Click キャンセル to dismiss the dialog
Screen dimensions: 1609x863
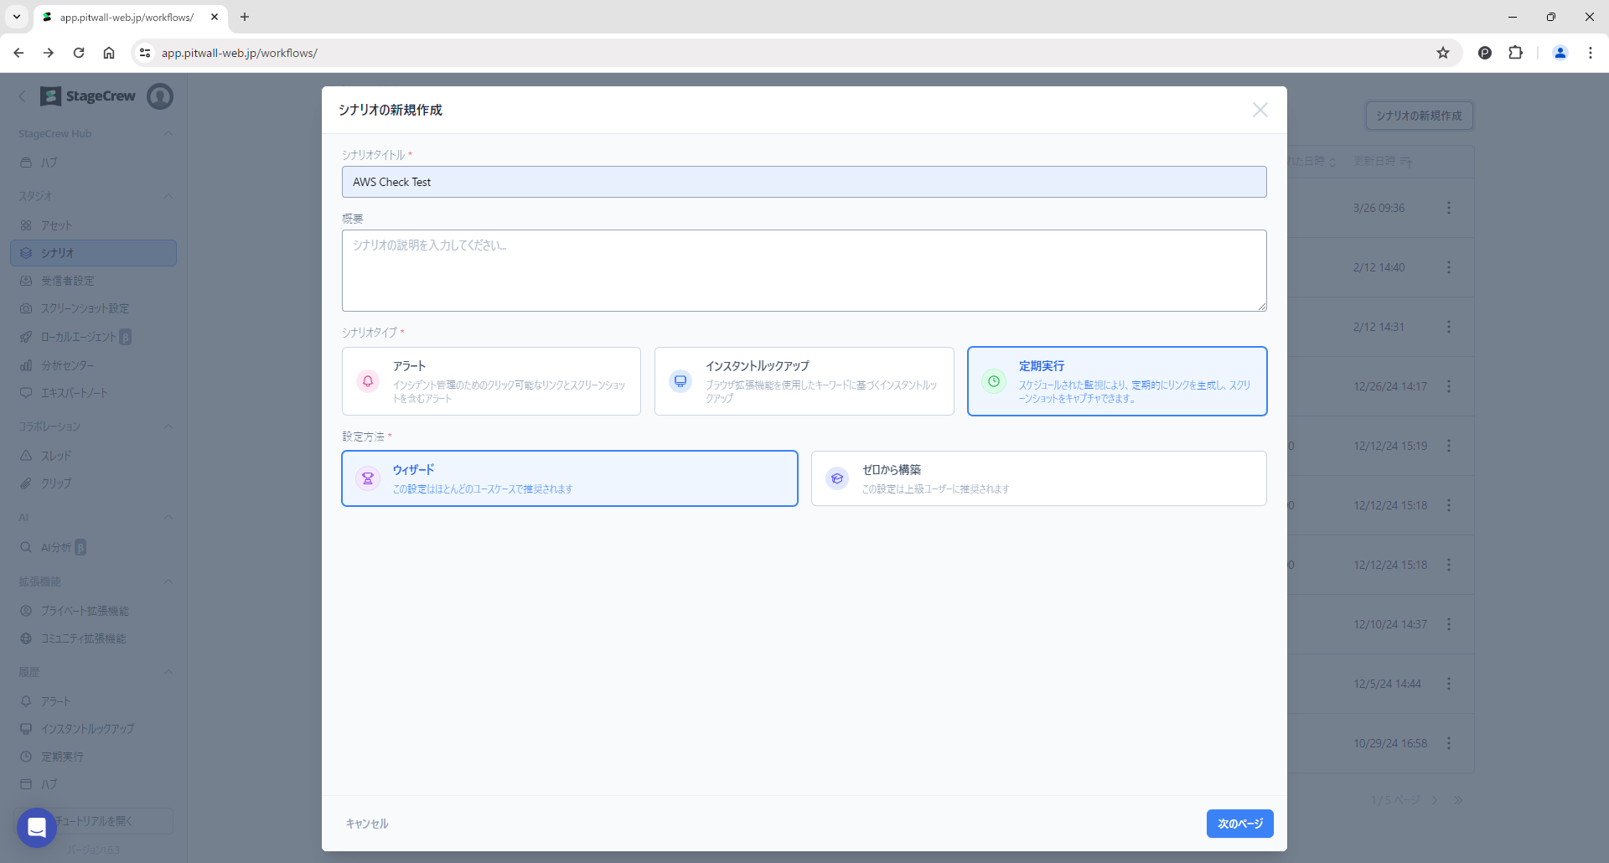(x=367, y=824)
